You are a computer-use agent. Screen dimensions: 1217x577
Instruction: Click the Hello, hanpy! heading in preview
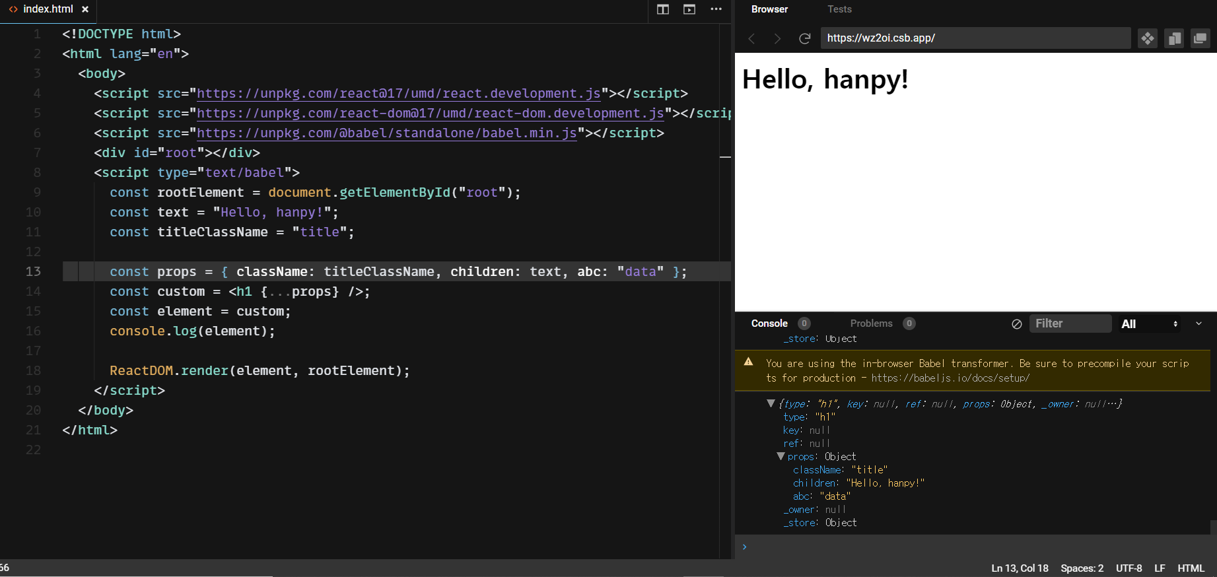point(825,80)
